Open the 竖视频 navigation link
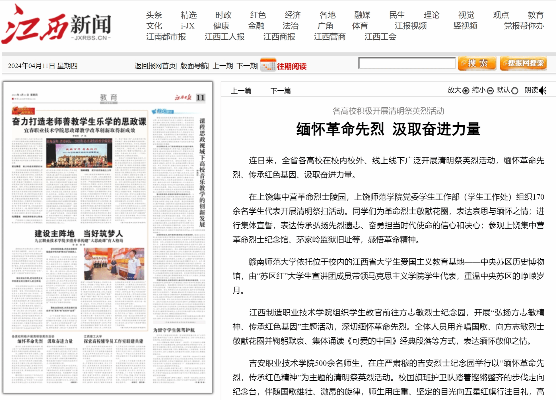This screenshot has width=556, height=400. [466, 26]
